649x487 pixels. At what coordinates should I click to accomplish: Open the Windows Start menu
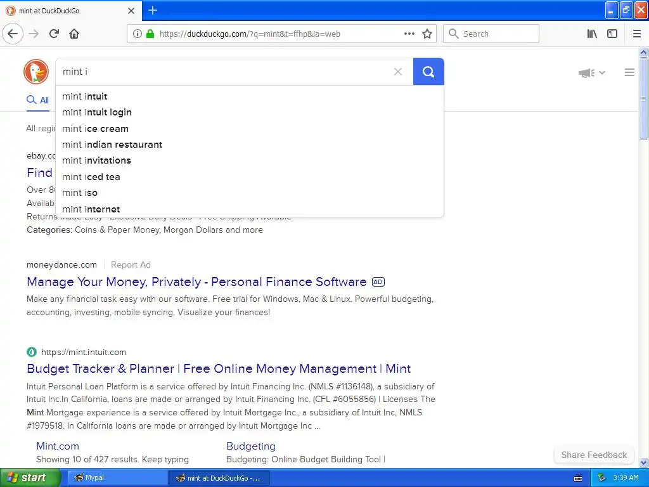pyautogui.click(x=30, y=477)
